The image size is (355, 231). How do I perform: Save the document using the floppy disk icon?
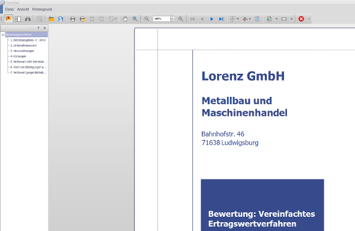(61, 19)
